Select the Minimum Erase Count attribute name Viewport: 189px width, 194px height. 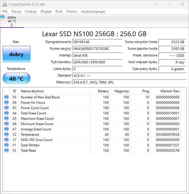tap(37, 124)
